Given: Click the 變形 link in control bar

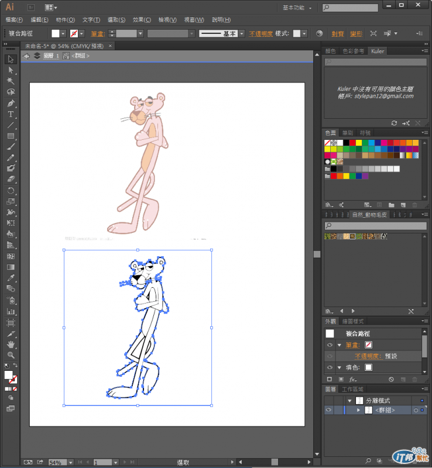Looking at the screenshot, I should coord(356,34).
